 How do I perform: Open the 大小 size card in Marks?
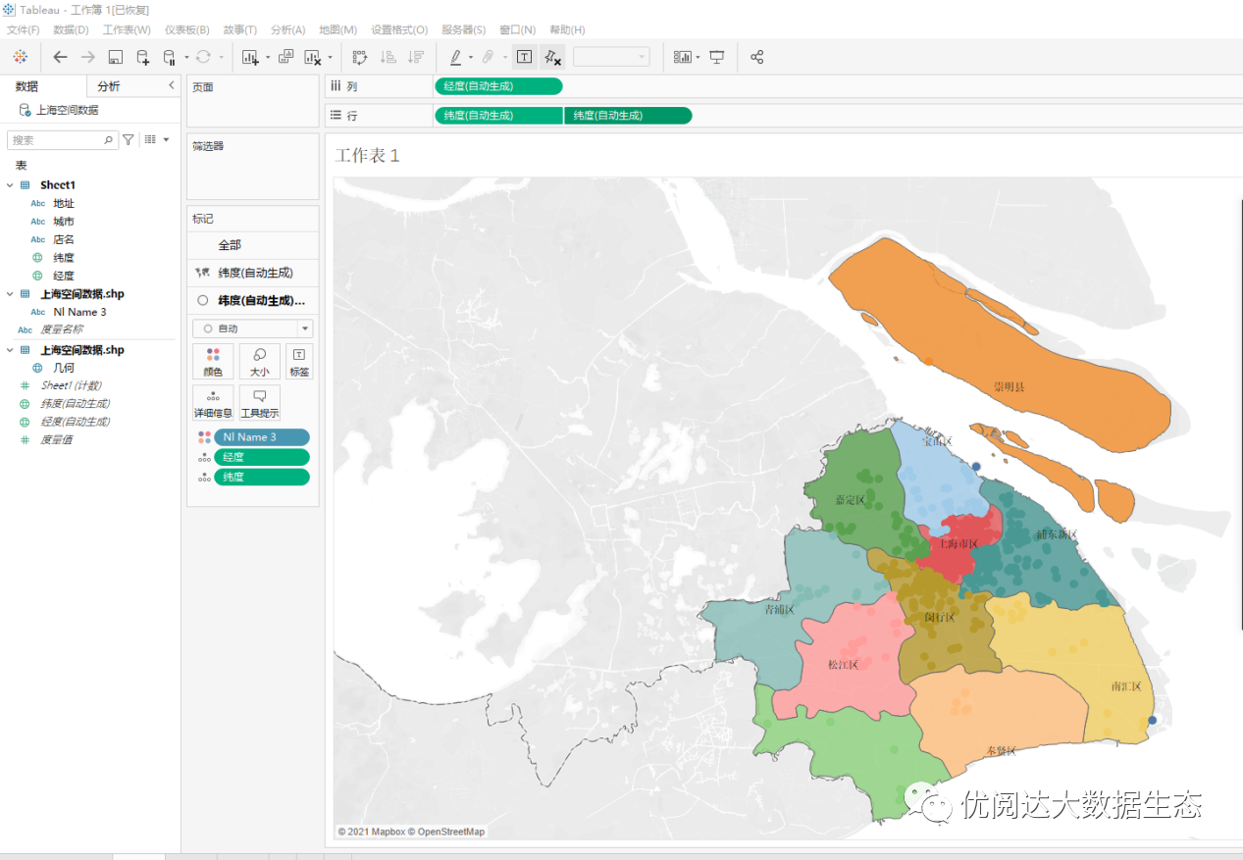(x=260, y=361)
